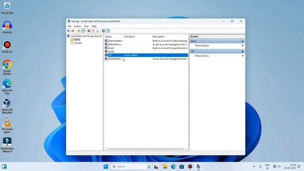The image size is (304, 171).
Task: Show hidden system tray icons
Action: tap(254, 167)
